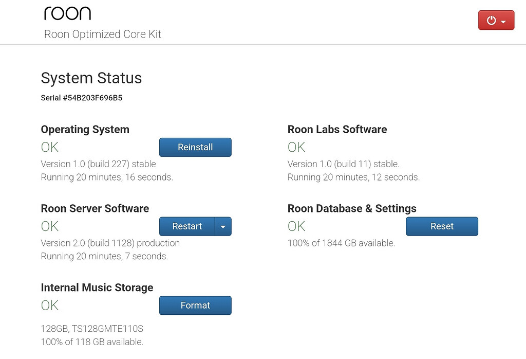
Task: Click the Internal Music Storage OK status
Action: 49,305
